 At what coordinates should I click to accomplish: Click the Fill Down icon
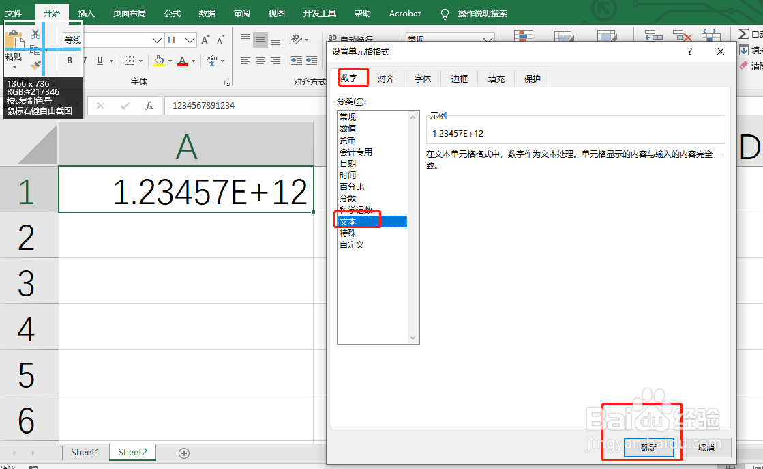743,49
